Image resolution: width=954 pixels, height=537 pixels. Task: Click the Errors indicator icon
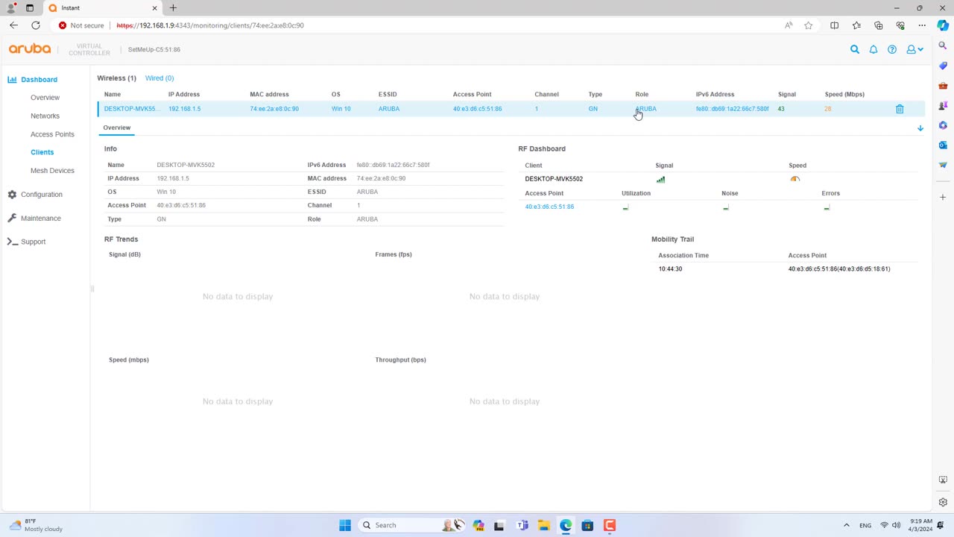click(827, 207)
